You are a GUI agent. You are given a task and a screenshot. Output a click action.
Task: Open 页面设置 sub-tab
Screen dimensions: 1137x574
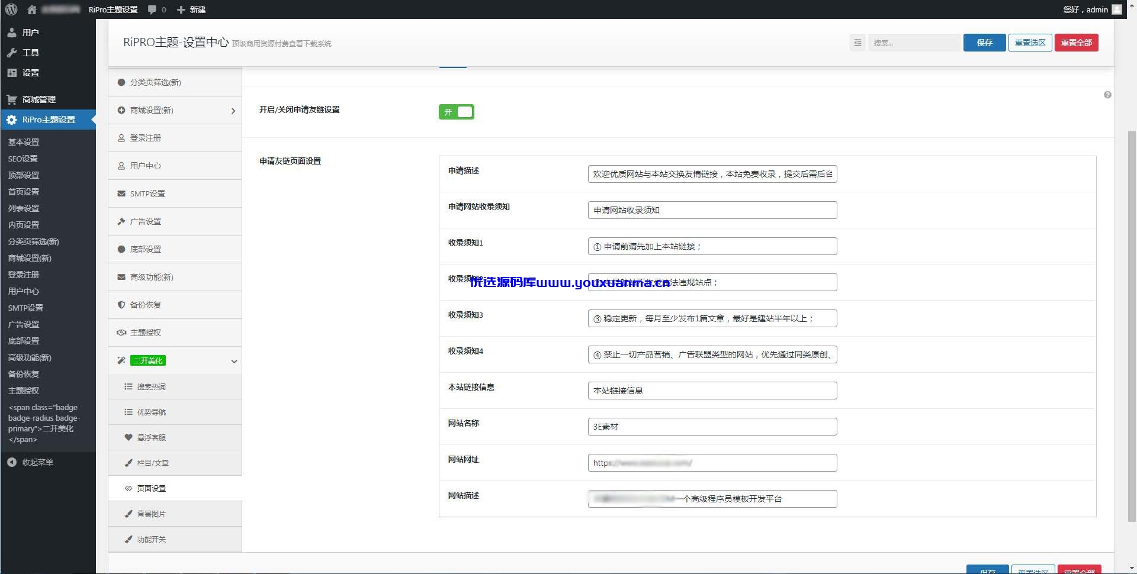[x=175, y=488]
